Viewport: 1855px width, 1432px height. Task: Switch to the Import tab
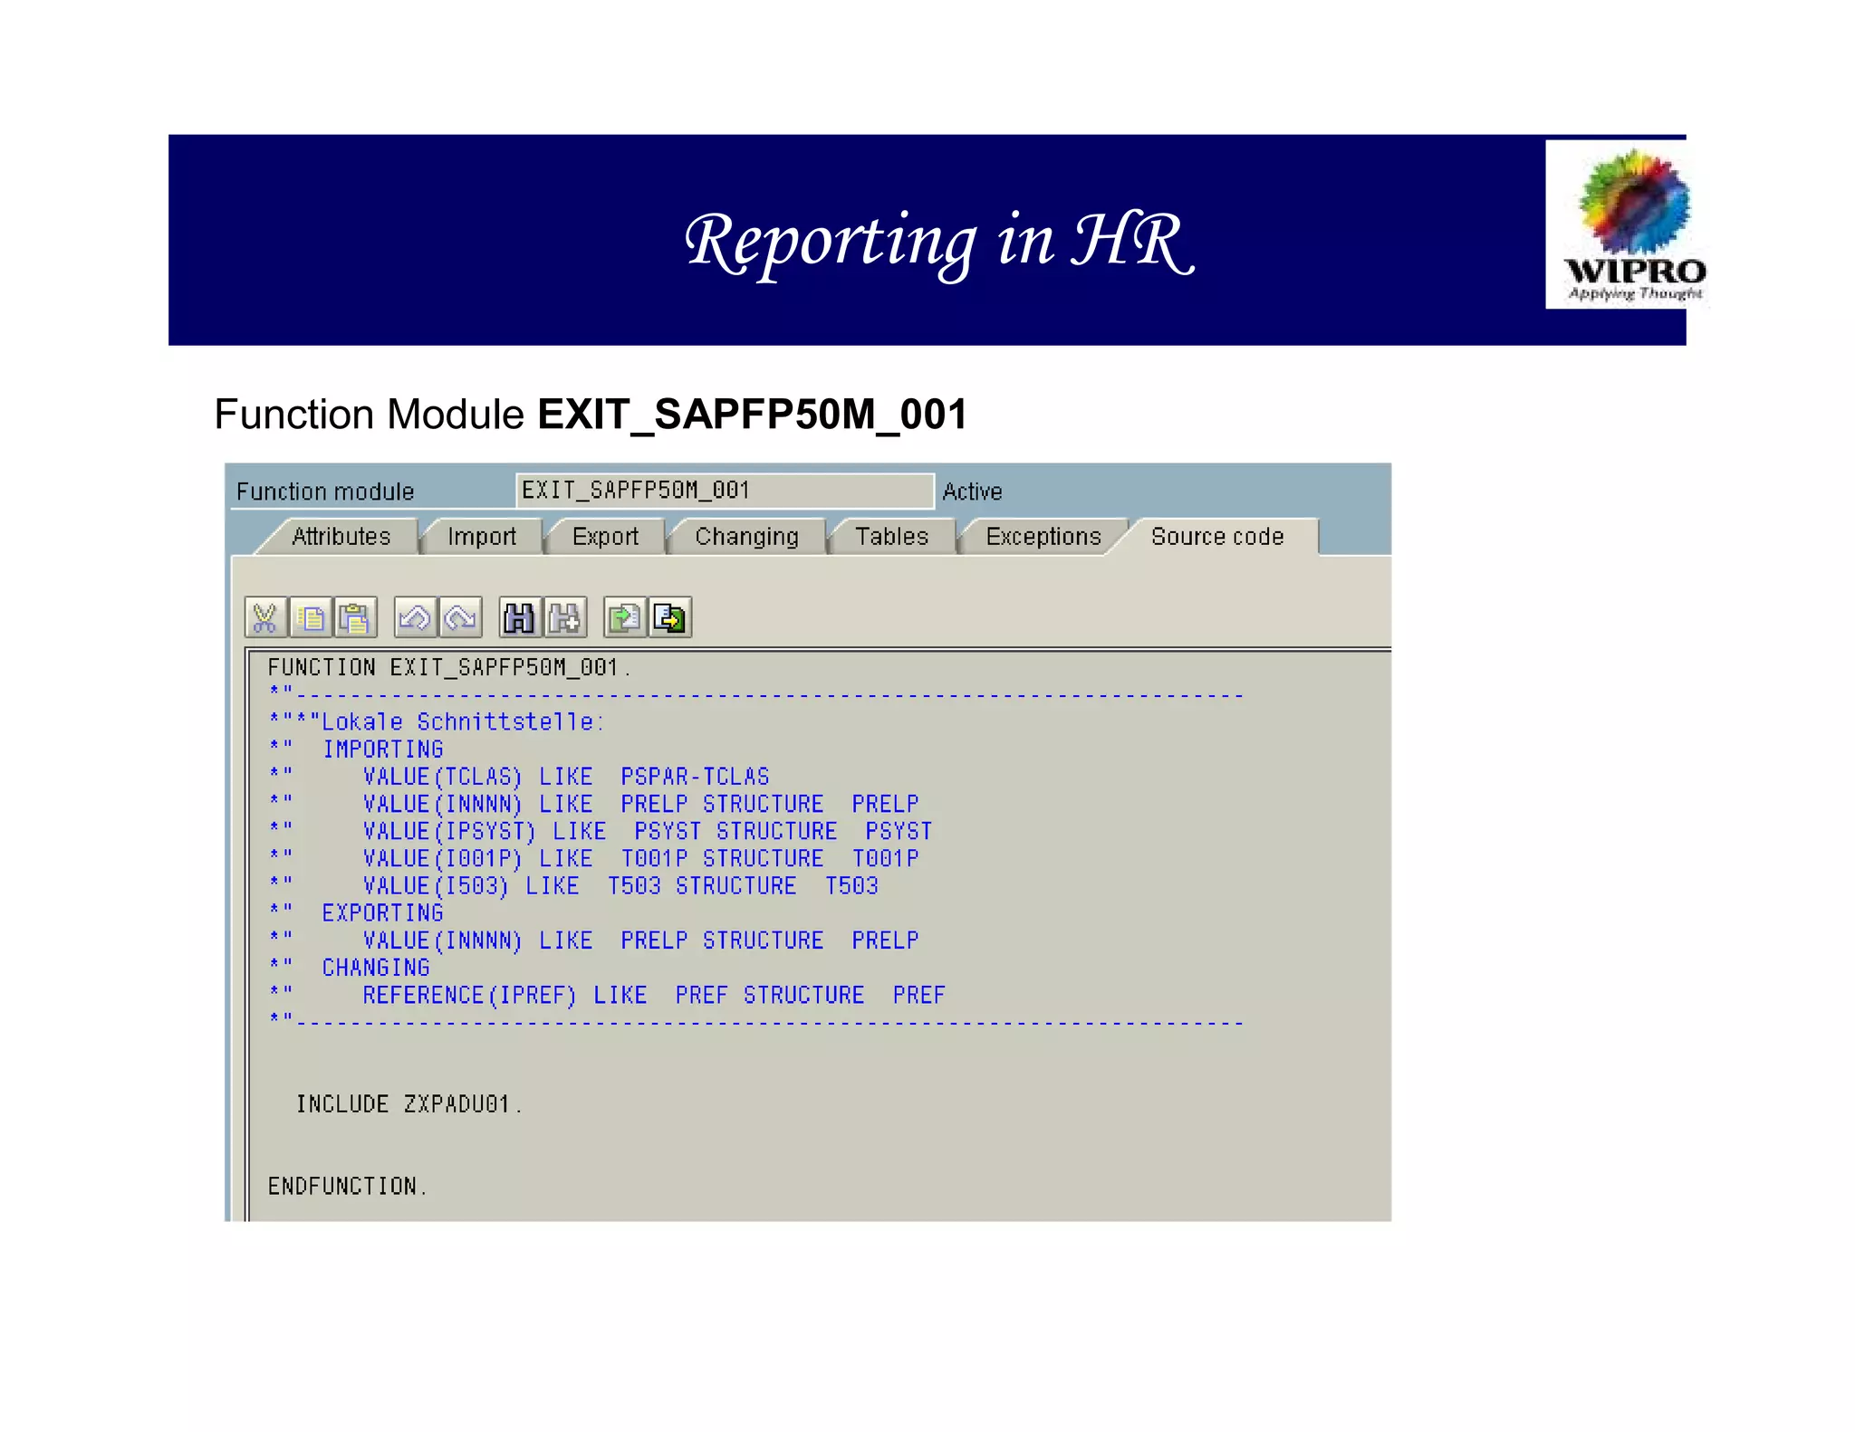click(481, 537)
